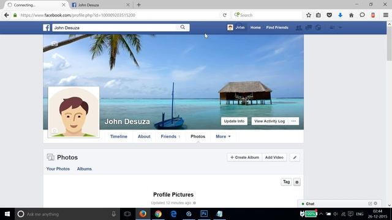
Task: Open Microsoft Edge from the taskbar
Action: pos(173,214)
